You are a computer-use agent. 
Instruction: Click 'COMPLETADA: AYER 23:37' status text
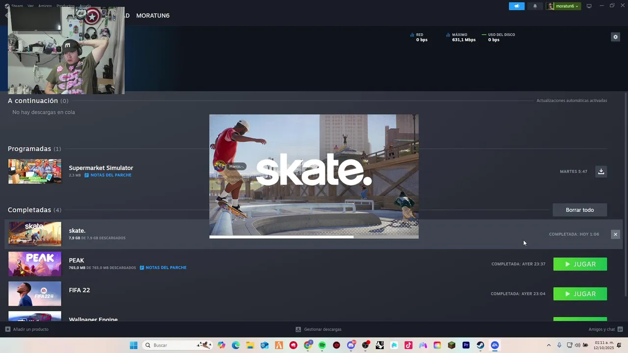click(519, 264)
